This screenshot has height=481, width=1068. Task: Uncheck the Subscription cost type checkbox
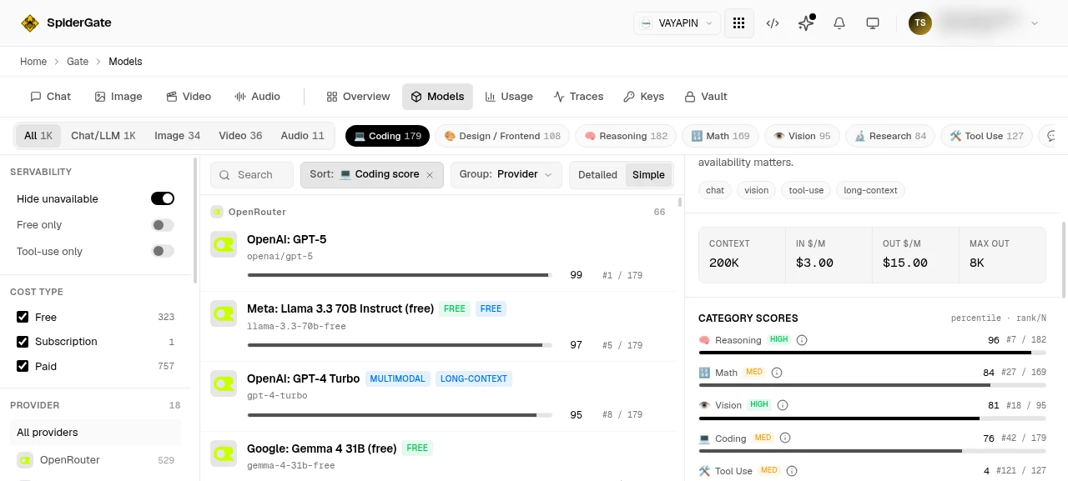pos(23,342)
